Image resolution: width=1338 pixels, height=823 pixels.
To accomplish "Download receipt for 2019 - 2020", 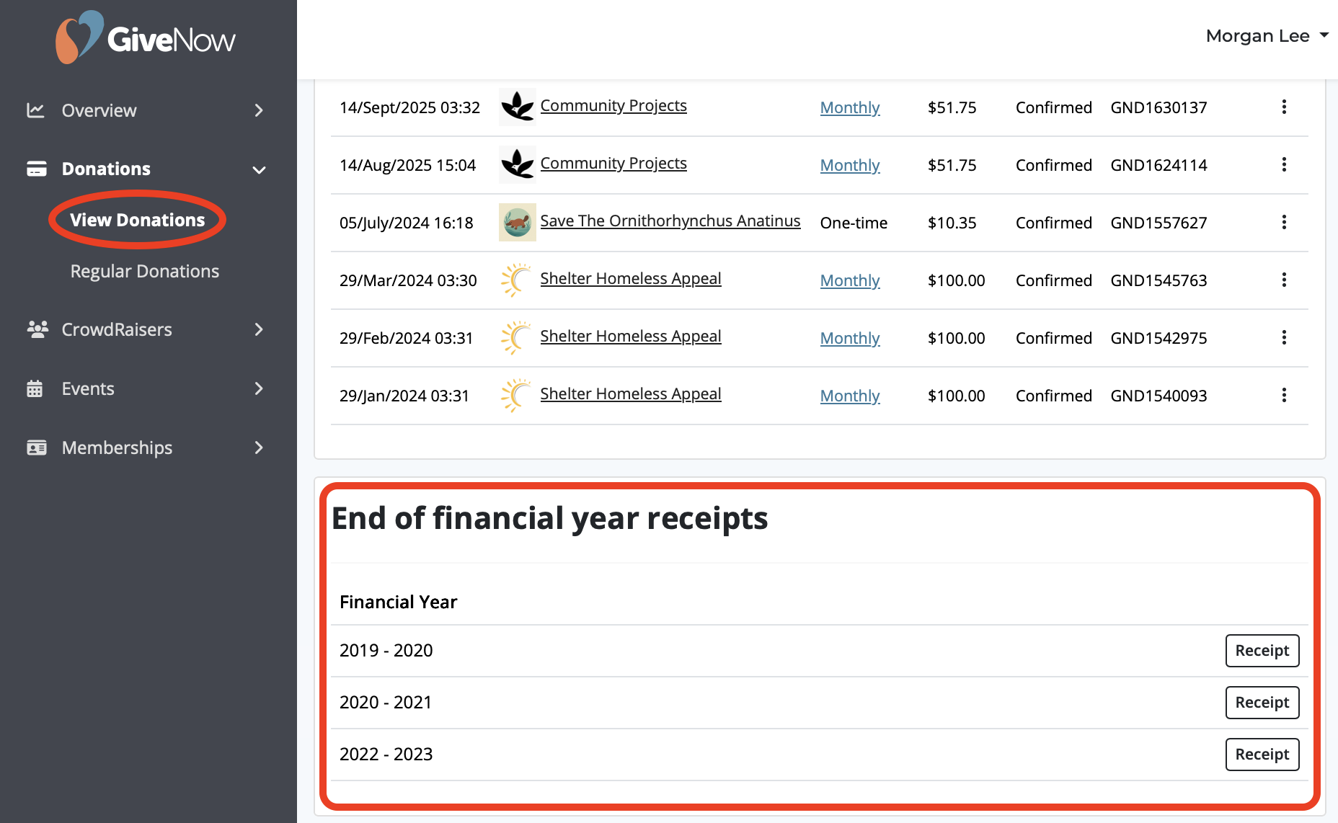I will [x=1262, y=651].
